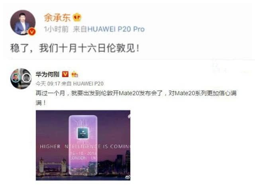Open the 华为何刚 username link
The height and width of the screenshot is (188, 255).
[48, 74]
